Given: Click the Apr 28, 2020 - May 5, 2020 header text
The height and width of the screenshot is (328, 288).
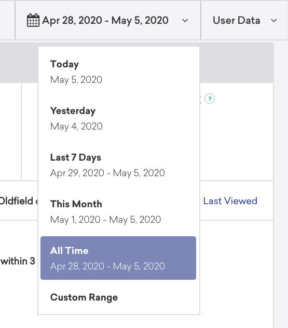Looking at the screenshot, I should tap(105, 20).
